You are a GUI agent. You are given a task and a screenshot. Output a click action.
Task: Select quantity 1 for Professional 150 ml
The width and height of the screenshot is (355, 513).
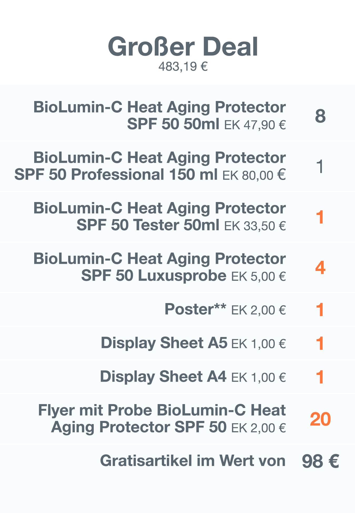pos(320,167)
